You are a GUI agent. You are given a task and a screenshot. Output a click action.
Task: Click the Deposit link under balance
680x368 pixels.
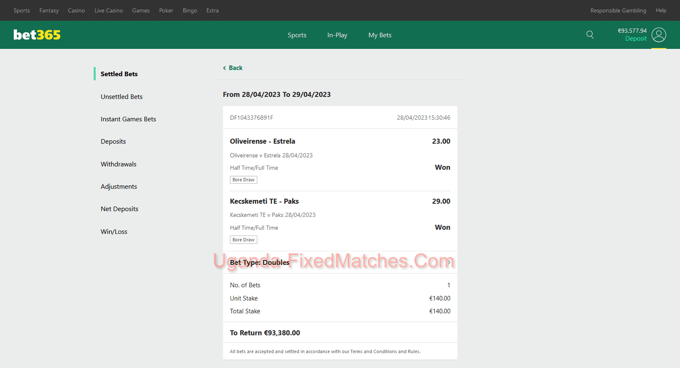coord(636,39)
